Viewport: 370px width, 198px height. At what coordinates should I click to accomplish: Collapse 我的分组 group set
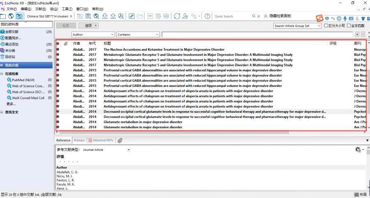pyautogui.click(x=2, y=65)
